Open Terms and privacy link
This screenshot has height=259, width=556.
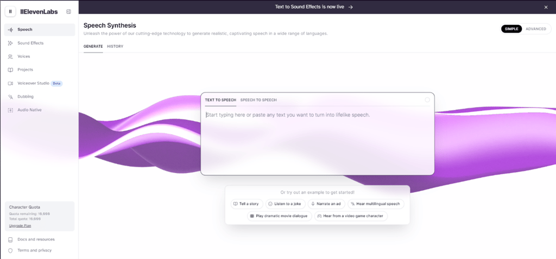pyautogui.click(x=34, y=250)
